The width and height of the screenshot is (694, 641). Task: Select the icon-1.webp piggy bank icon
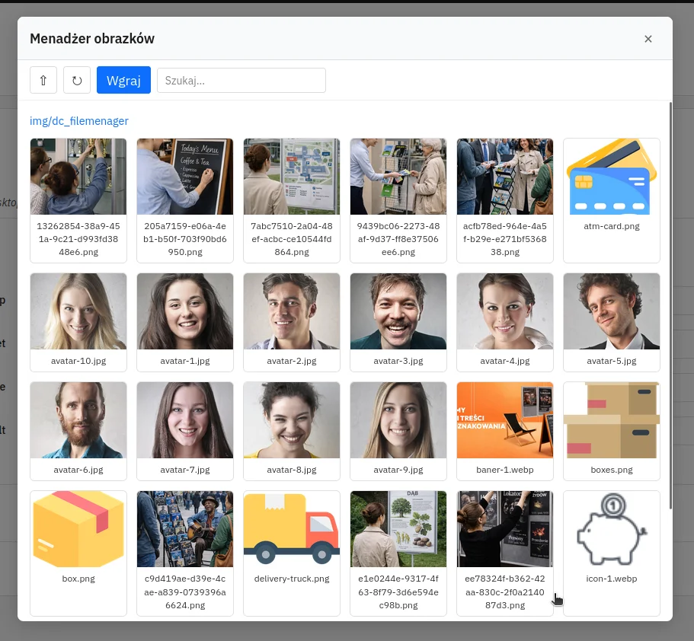[611, 529]
